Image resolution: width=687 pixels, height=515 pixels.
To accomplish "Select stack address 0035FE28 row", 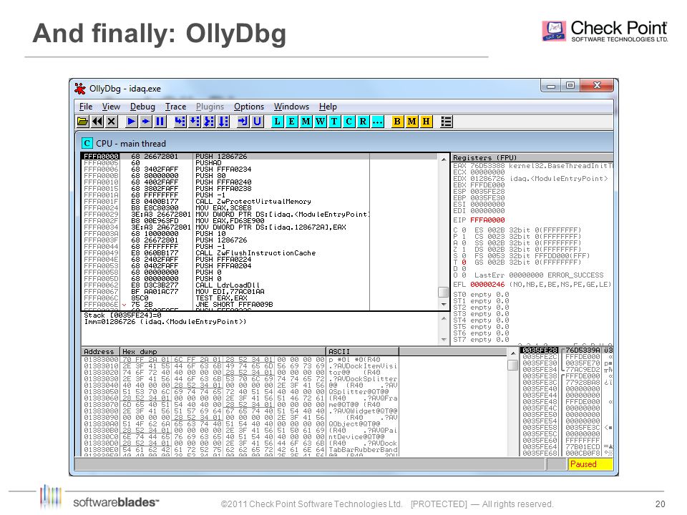I will click(x=567, y=350).
